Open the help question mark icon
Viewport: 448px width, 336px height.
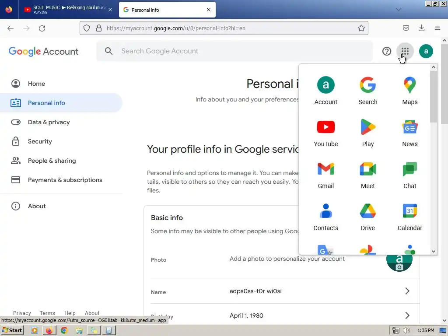[387, 51]
